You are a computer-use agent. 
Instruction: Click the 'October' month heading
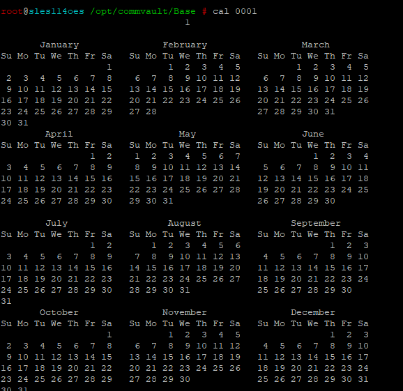[59, 312]
